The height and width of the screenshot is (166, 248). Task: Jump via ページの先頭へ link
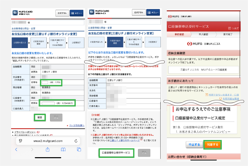pos(77,125)
